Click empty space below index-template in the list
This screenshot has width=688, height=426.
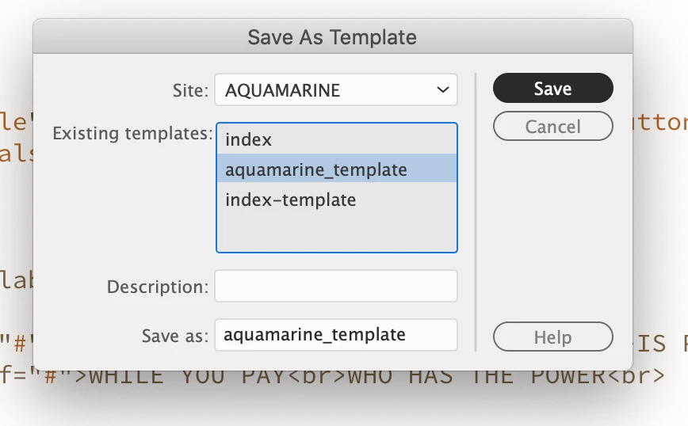(335, 231)
